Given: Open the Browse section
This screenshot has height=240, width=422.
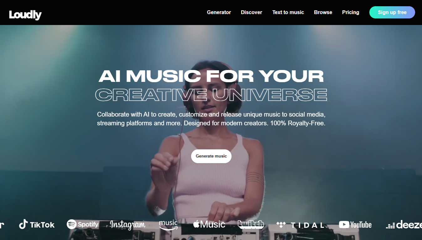Looking at the screenshot, I should pos(323,12).
